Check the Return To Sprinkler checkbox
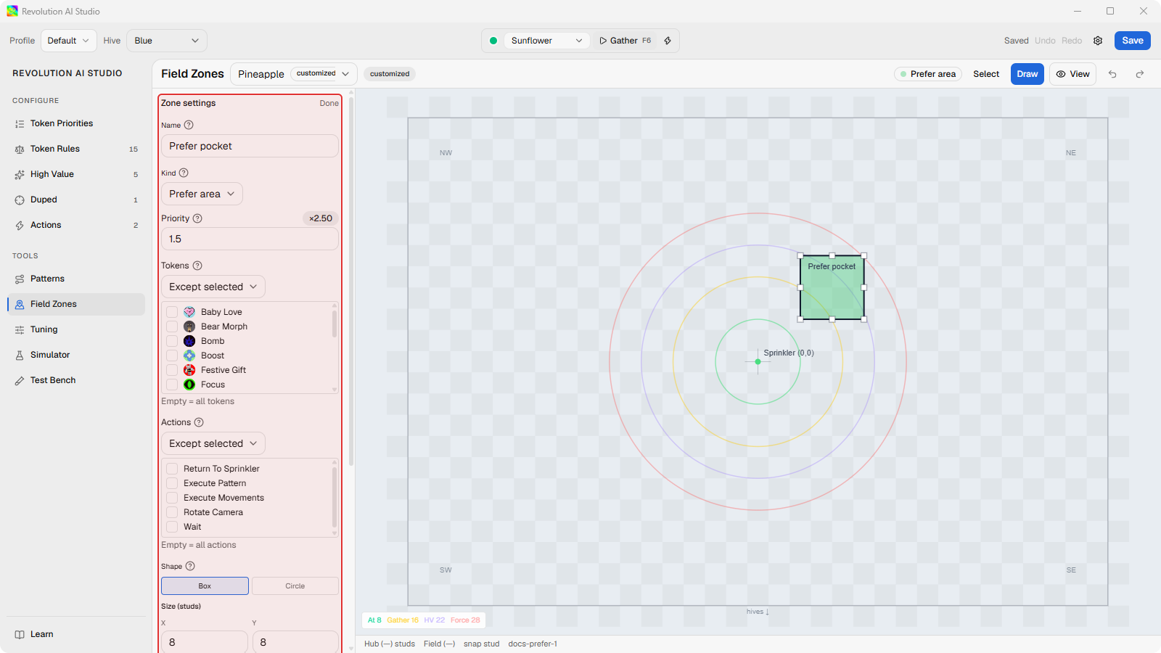Viewport: 1161px width, 653px height. (172, 469)
